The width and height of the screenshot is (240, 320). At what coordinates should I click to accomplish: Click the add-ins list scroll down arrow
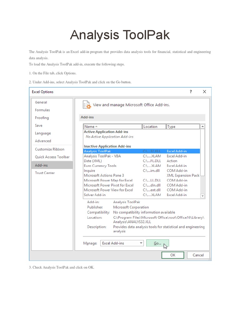[x=202, y=196]
